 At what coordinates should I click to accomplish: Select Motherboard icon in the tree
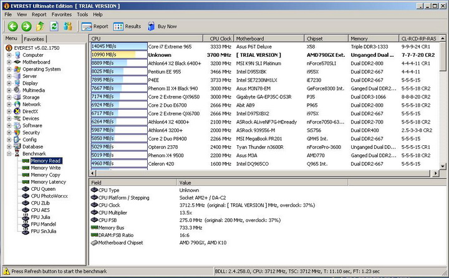pyautogui.click(x=17, y=62)
